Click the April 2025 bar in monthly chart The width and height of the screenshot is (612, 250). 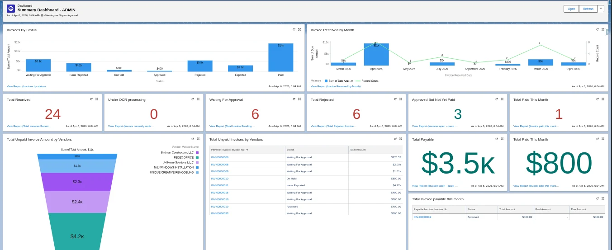(376, 54)
